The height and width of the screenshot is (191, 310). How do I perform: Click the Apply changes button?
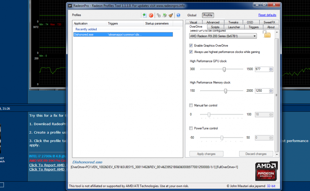tap(206, 154)
